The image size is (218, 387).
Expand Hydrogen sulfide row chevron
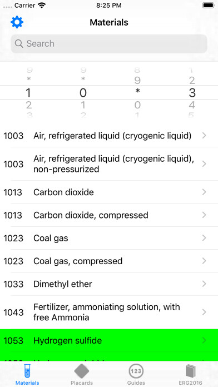point(204,341)
